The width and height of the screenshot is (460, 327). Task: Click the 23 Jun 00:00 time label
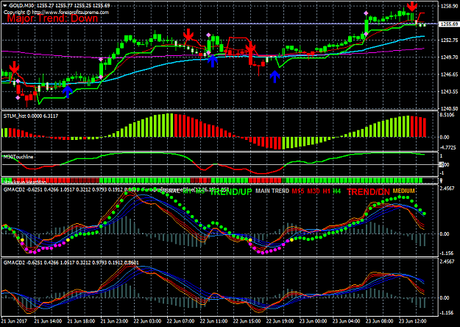pyautogui.click(x=314, y=321)
